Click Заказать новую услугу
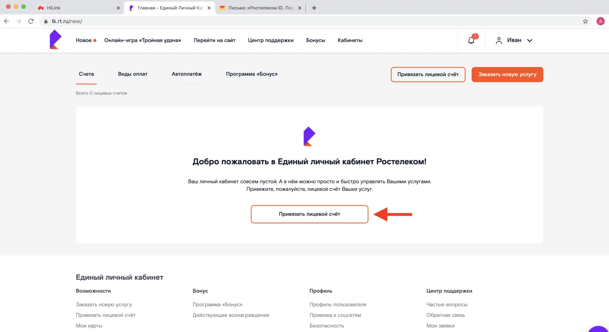 [507, 74]
